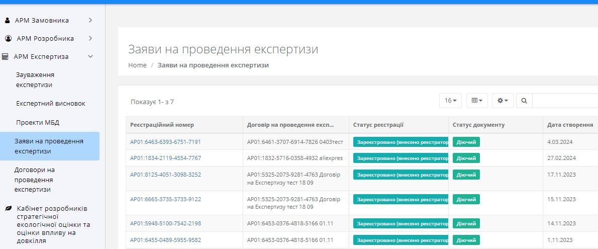Click the Home breadcrumb link
The height and width of the screenshot is (249, 598).
137,65
